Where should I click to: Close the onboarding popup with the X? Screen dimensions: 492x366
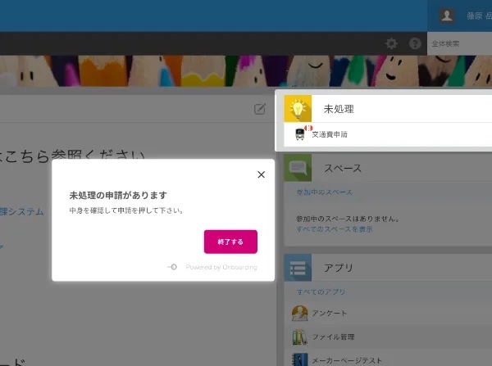pos(261,174)
